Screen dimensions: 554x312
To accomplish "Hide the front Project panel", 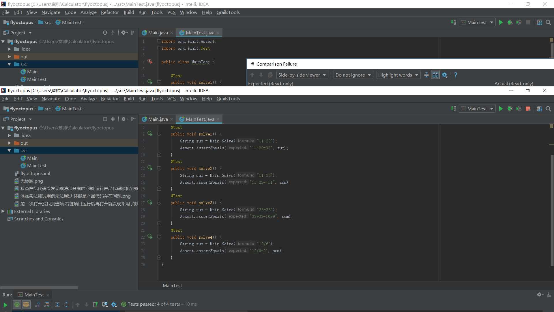I will tap(133, 119).
